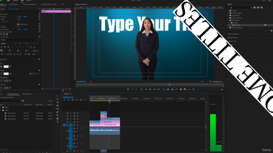Viewport: 273px width, 153px height.
Task: Click the Stroke color swatch
Action: pos(6,74)
